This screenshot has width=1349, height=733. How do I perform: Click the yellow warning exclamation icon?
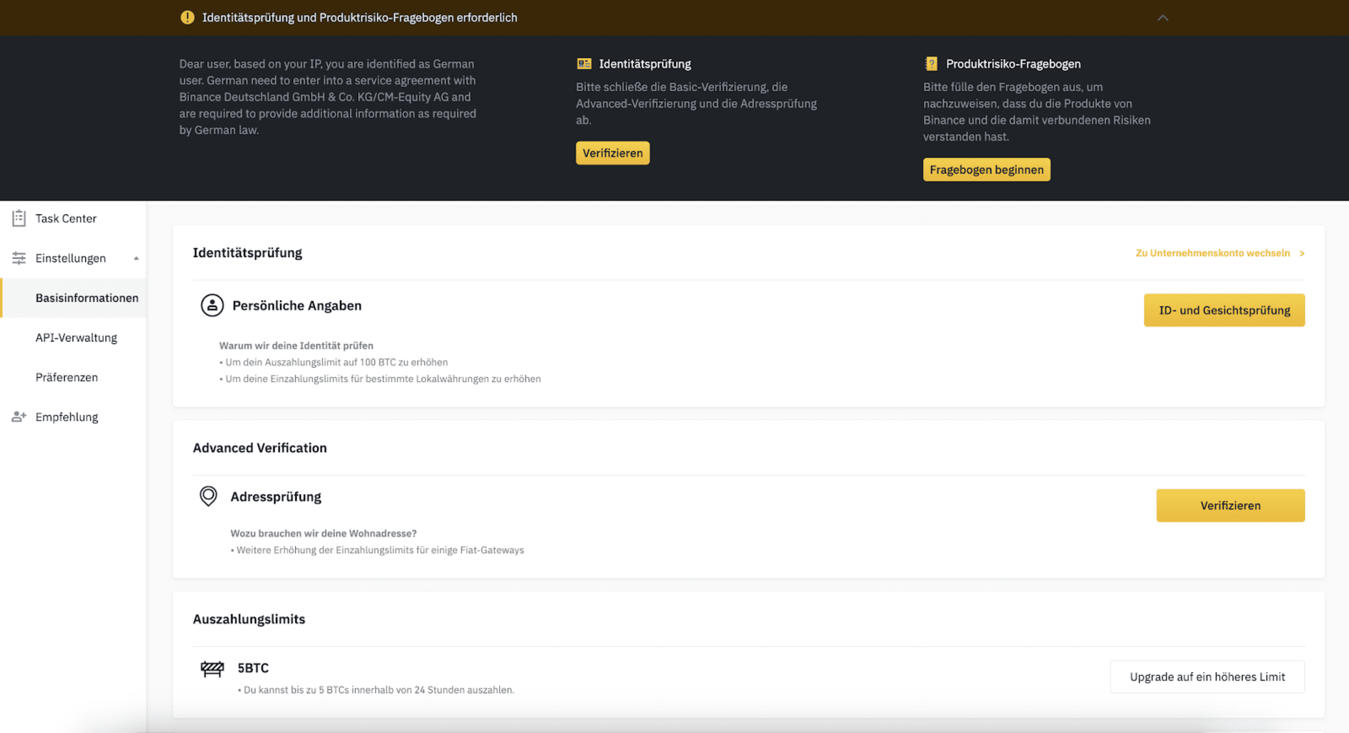(187, 18)
